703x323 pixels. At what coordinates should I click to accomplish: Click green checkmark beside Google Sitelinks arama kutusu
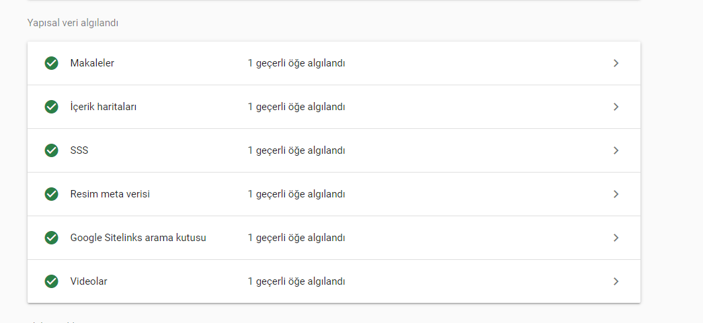(x=52, y=238)
